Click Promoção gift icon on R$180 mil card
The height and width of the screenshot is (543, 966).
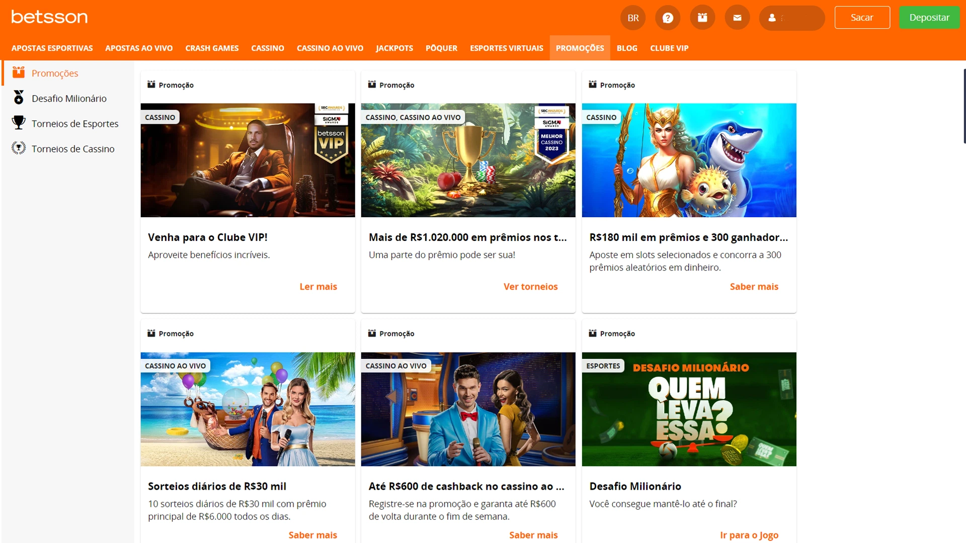pyautogui.click(x=593, y=84)
